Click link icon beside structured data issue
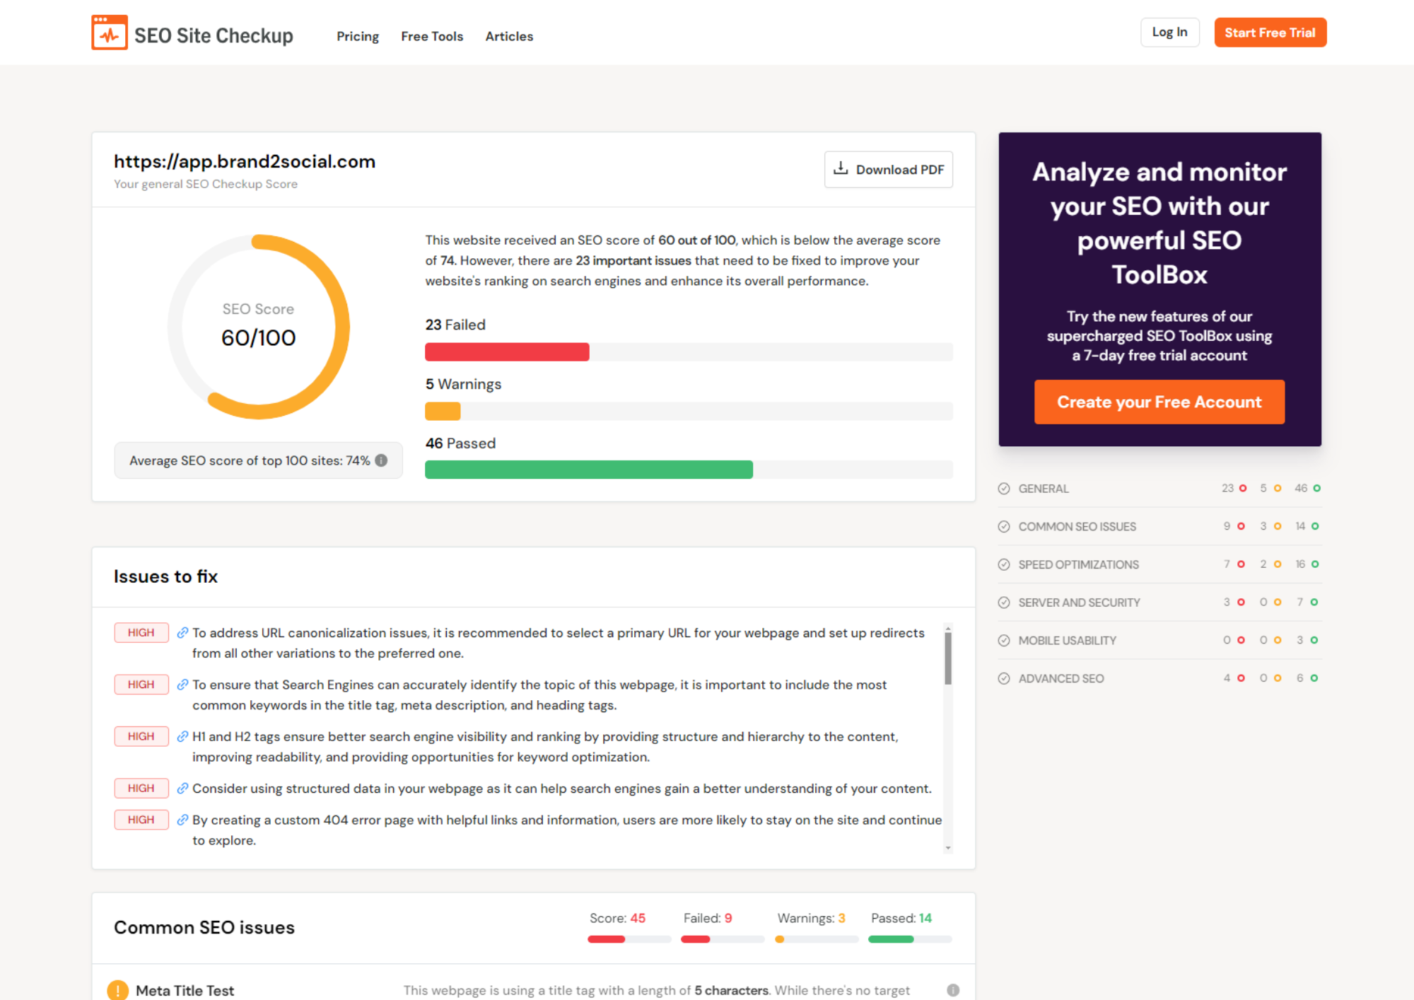 (x=182, y=788)
